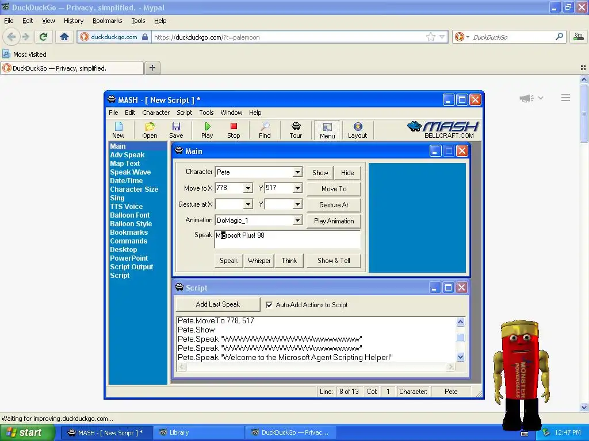Open the Find tool in MASH toolbar
The height and width of the screenshot is (441, 589).
coord(265,130)
